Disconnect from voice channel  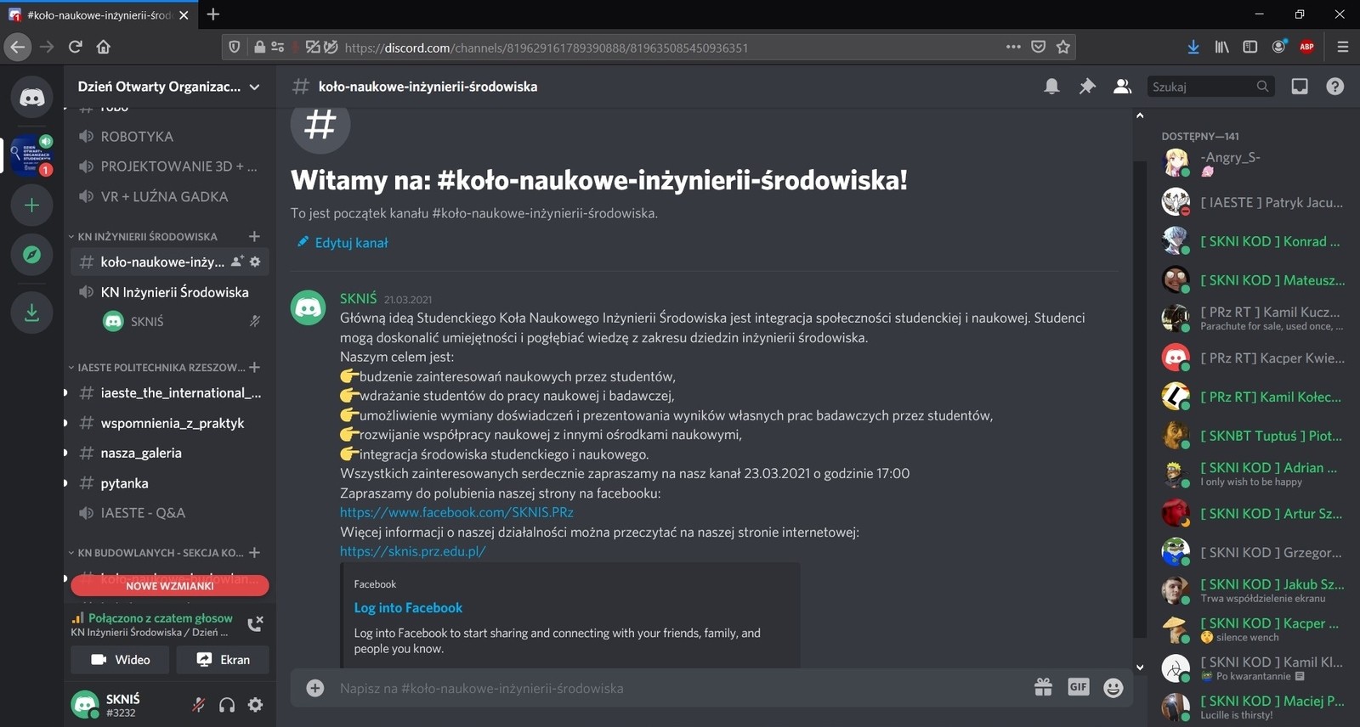(255, 624)
